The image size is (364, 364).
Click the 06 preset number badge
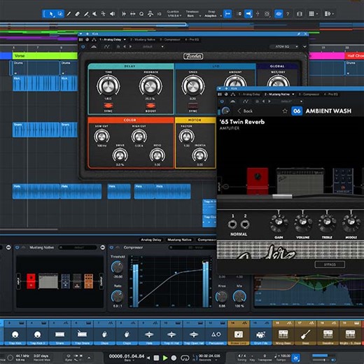(297, 111)
